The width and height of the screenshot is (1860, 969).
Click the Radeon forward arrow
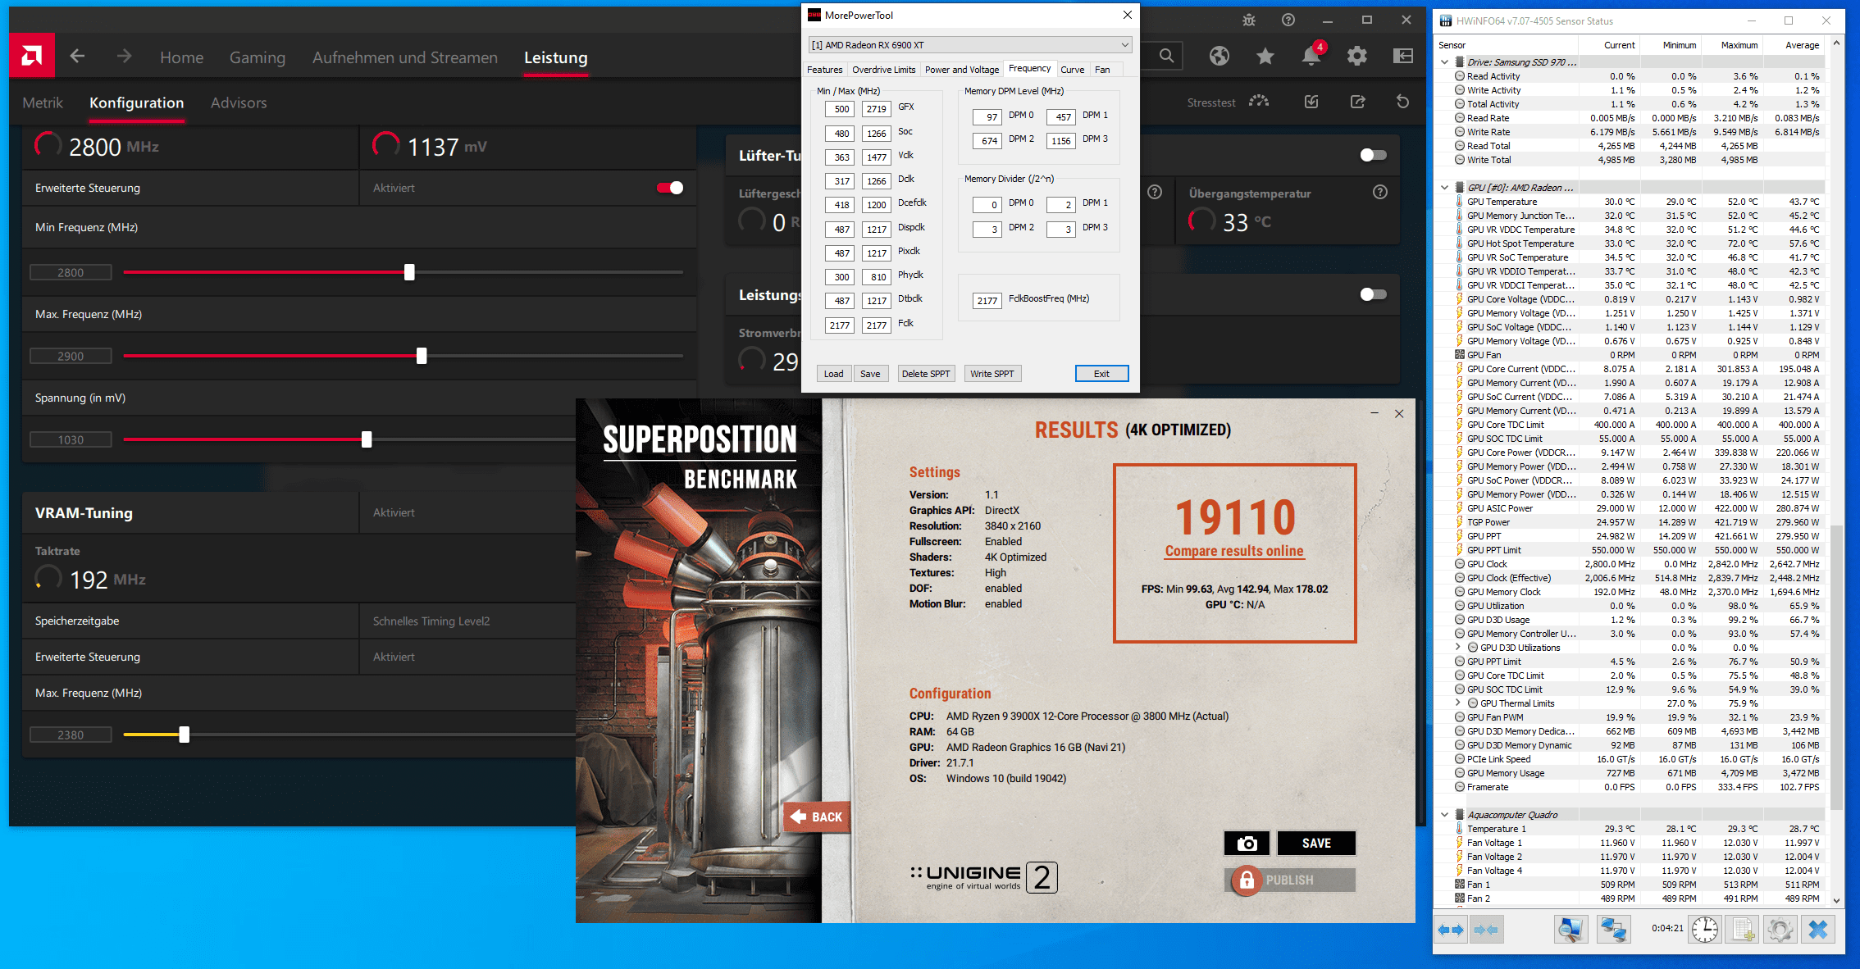(124, 57)
